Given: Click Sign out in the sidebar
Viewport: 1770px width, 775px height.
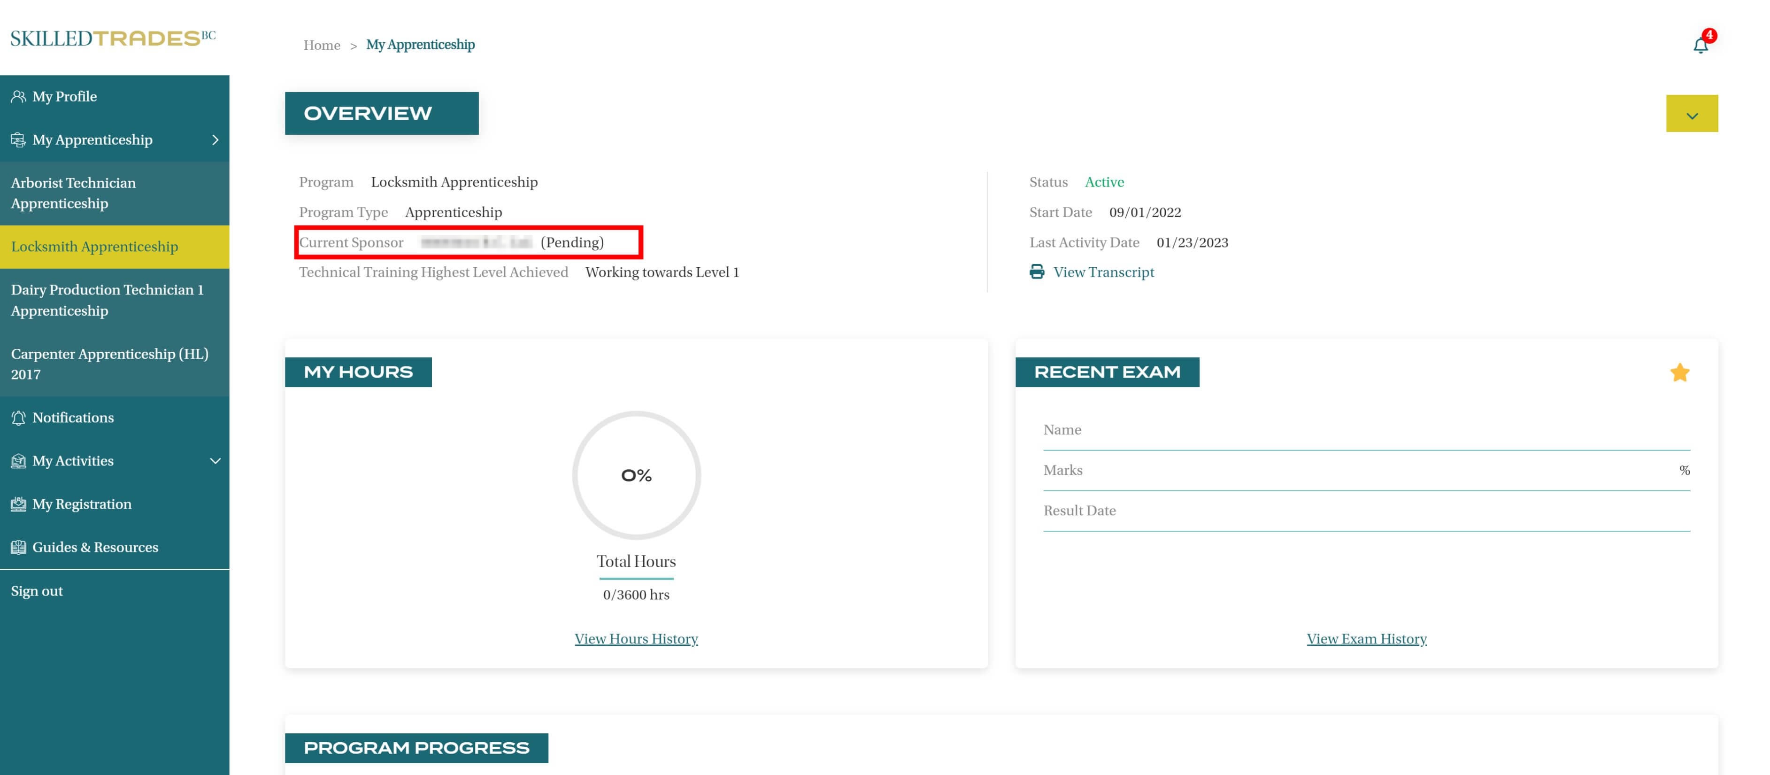Looking at the screenshot, I should pyautogui.click(x=37, y=591).
